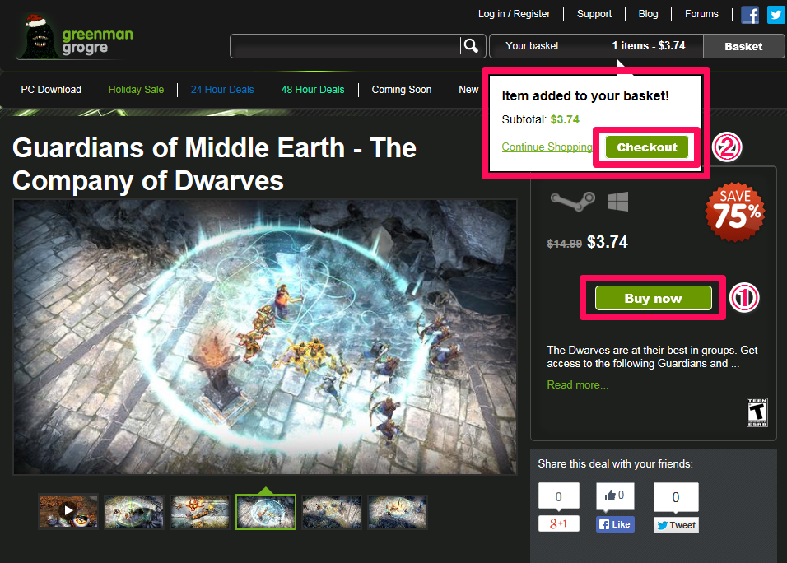787x563 pixels.
Task: Click the Save 75% discount badge
Action: 735,212
